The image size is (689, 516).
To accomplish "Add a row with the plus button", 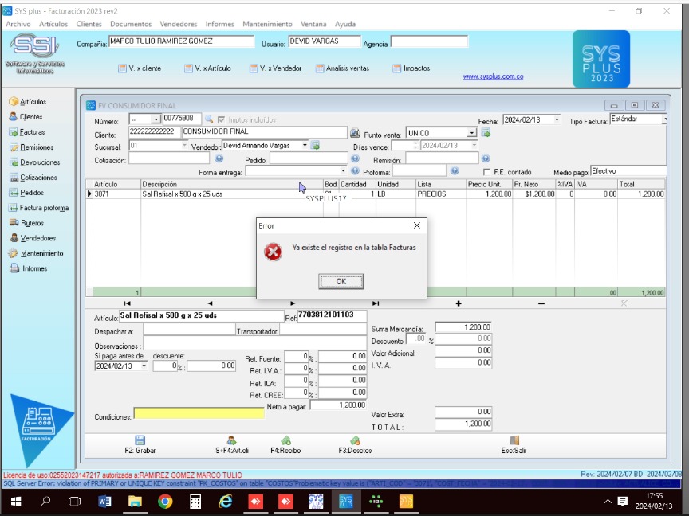I will [x=459, y=303].
